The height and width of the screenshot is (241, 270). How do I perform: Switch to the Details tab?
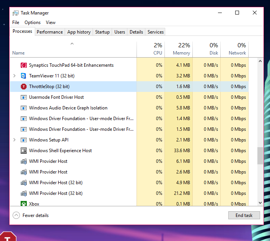coord(136,32)
